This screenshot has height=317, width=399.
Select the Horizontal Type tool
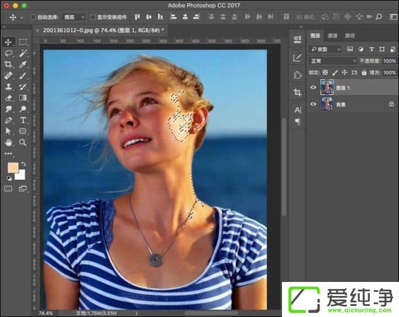pyautogui.click(x=23, y=120)
